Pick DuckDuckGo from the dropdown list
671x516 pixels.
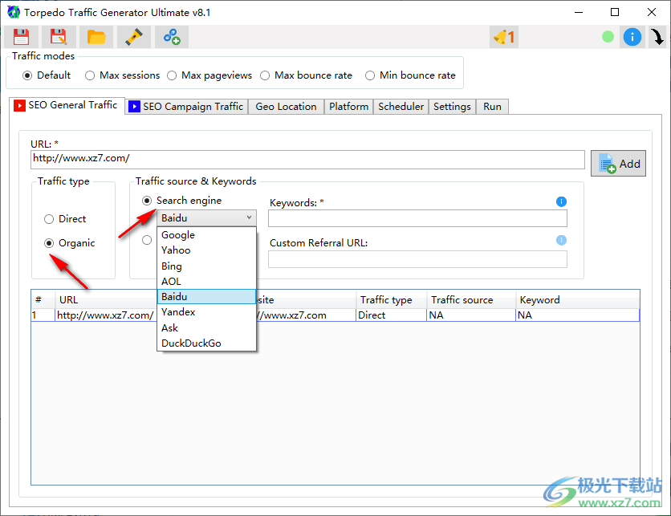click(207, 343)
